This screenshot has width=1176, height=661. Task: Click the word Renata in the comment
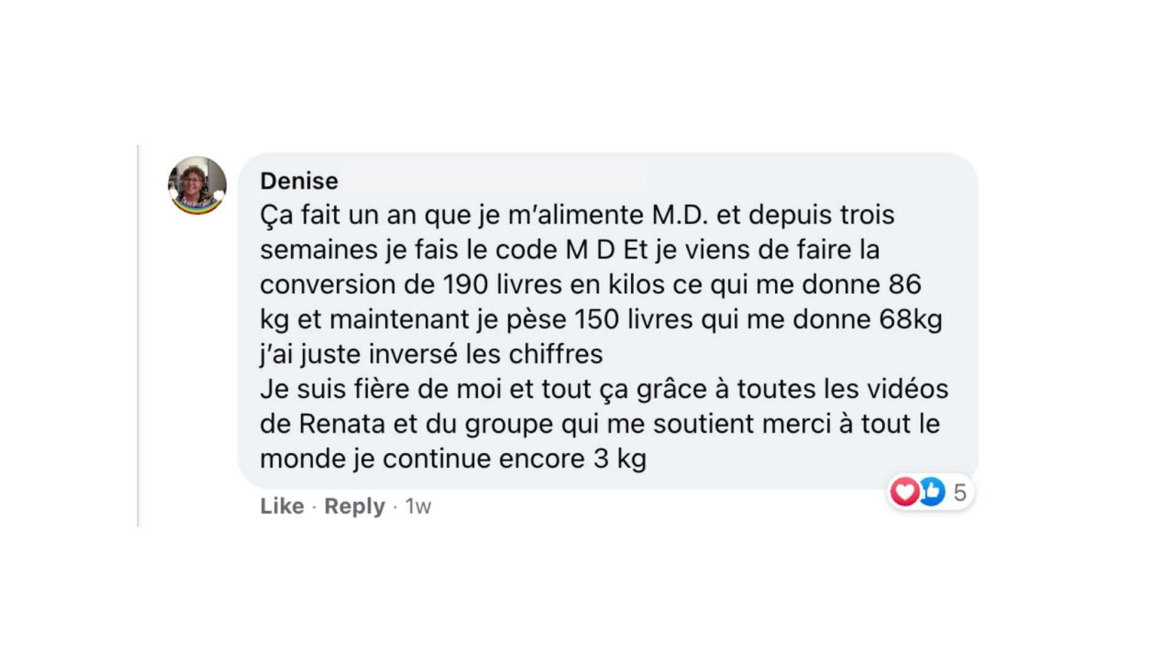coord(341,424)
